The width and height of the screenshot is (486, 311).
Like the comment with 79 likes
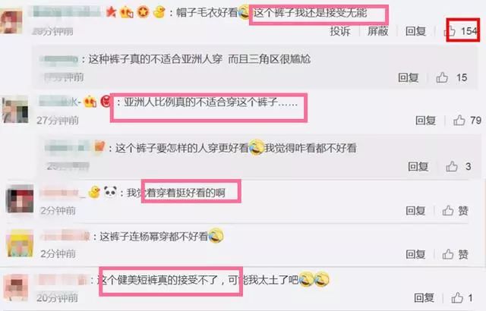pyautogui.click(x=459, y=121)
